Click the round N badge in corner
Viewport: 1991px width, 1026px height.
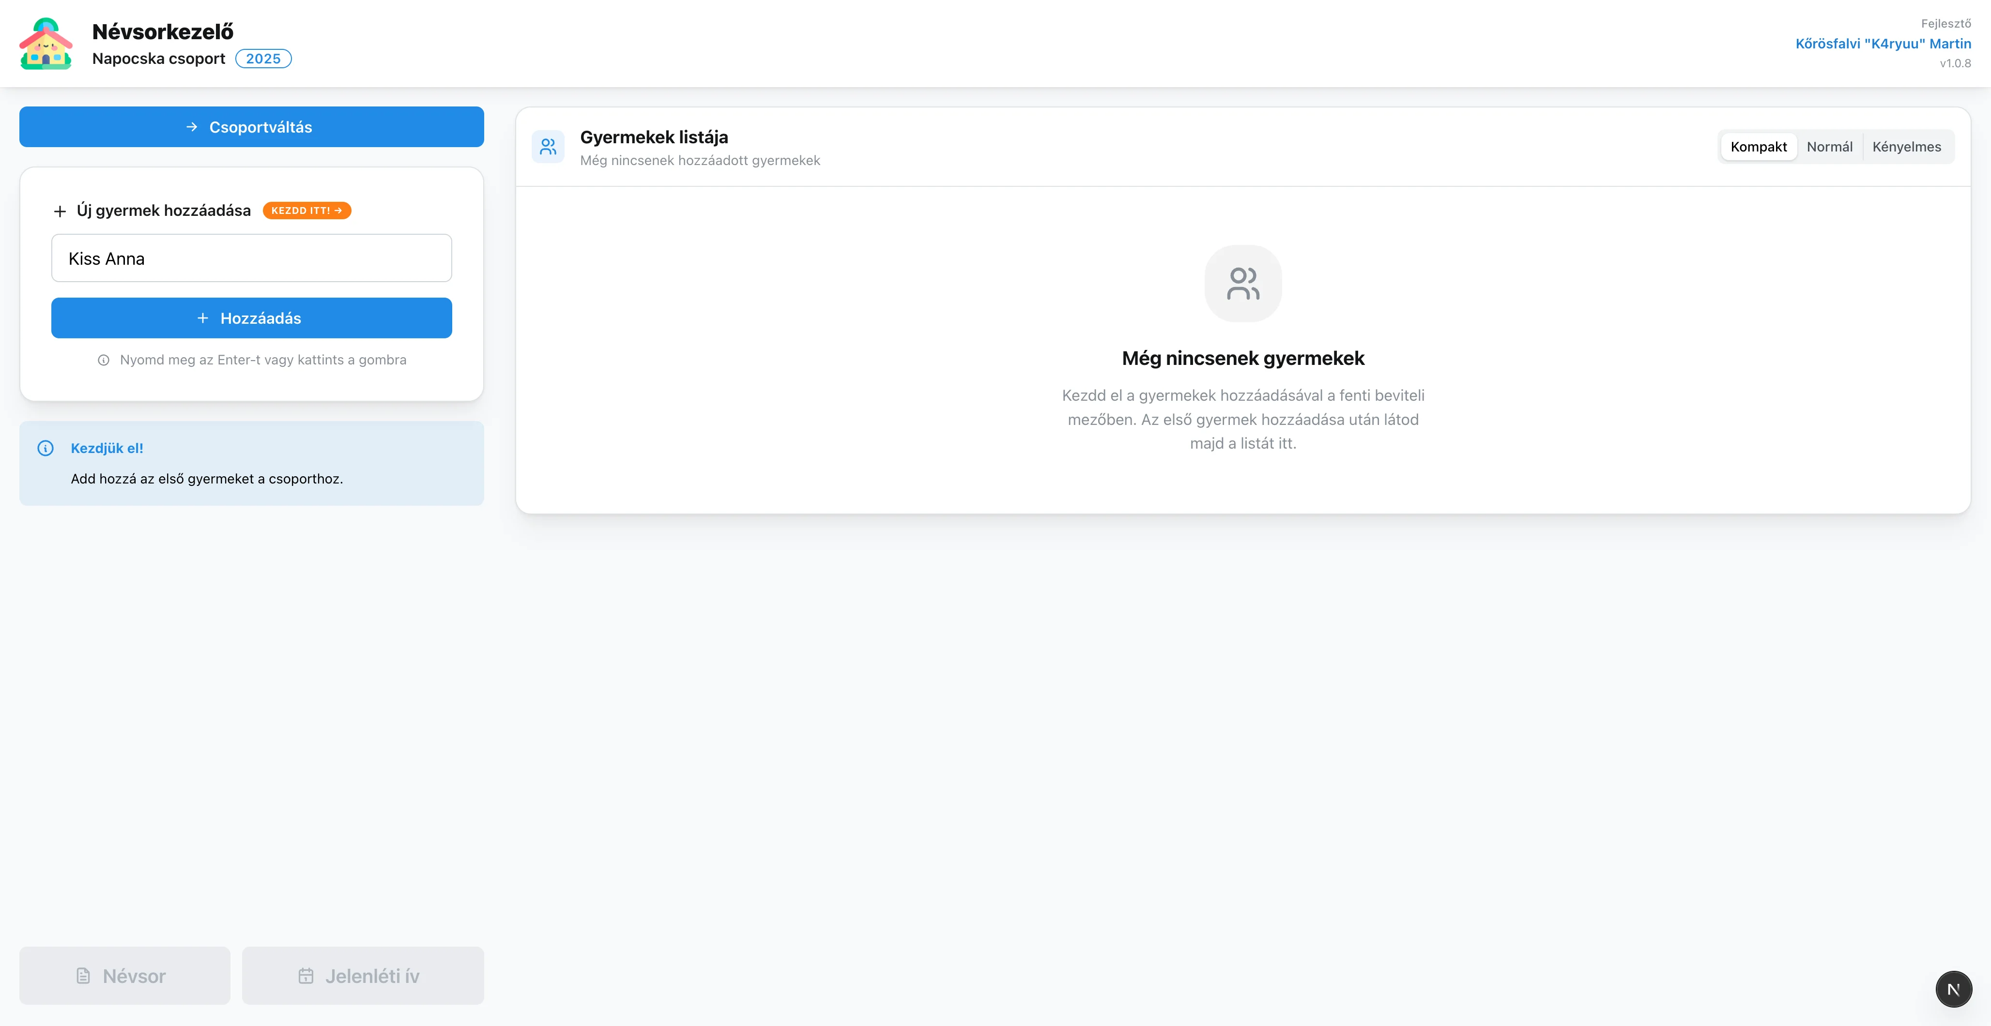tap(1953, 989)
